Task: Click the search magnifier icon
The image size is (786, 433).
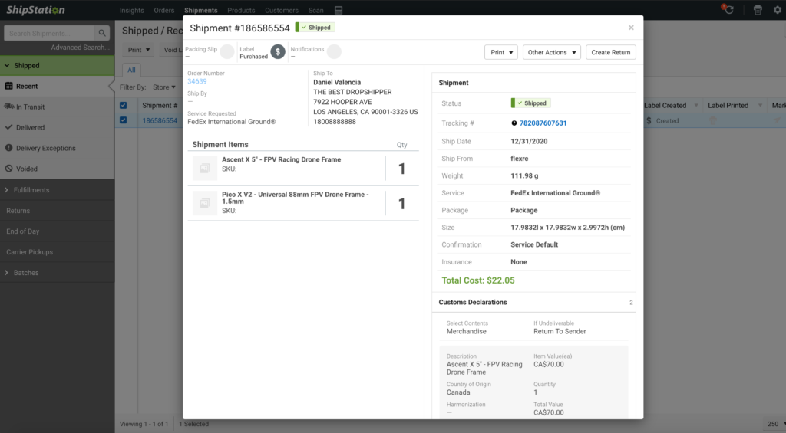Action: tap(102, 34)
